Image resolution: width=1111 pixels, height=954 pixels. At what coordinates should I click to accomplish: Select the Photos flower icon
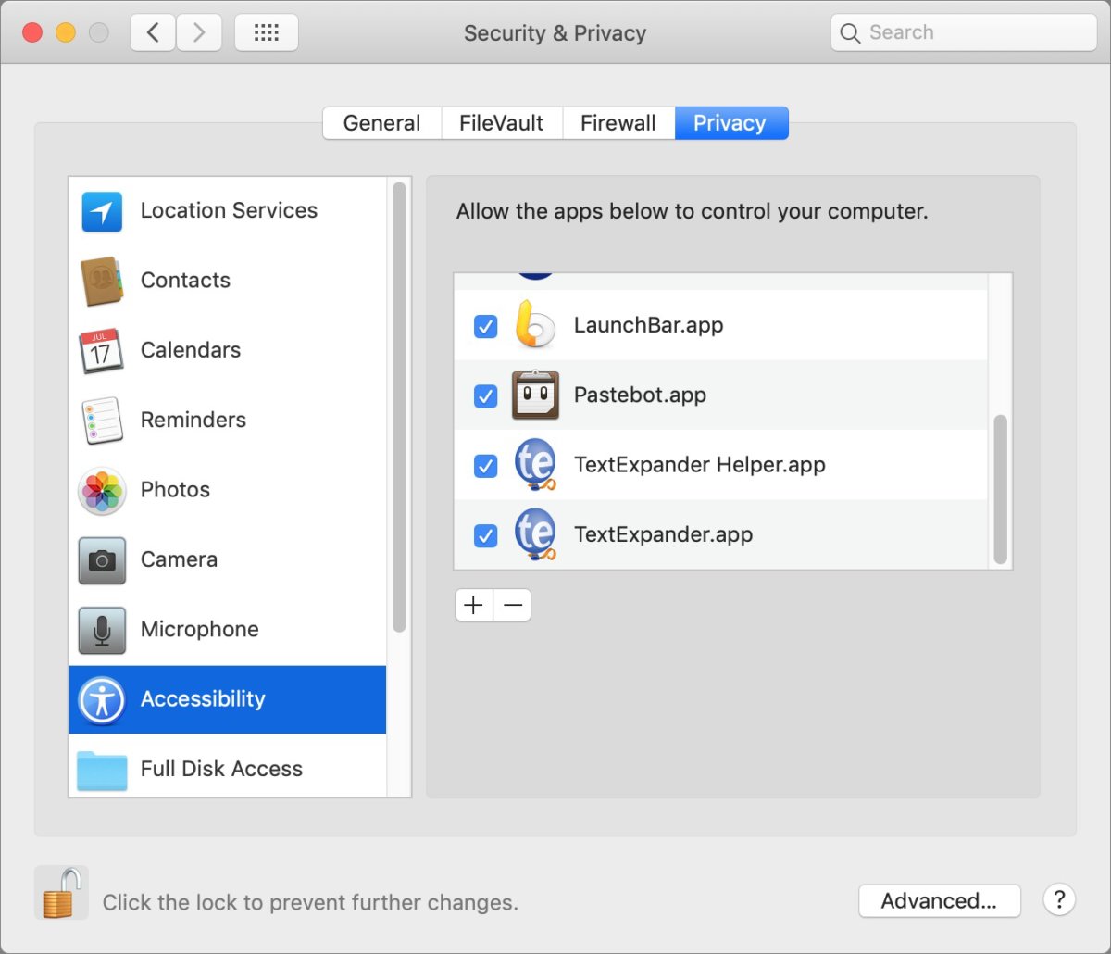[102, 490]
